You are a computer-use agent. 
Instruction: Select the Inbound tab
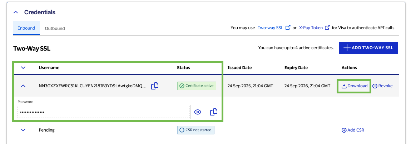pos(26,28)
